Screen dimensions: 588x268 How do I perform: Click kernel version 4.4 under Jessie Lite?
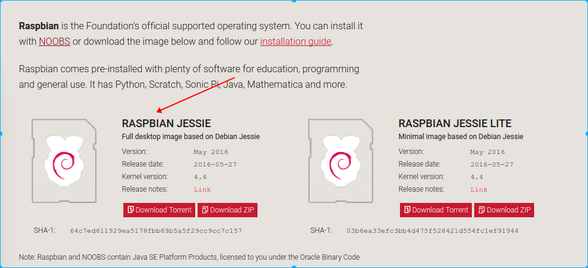click(x=477, y=177)
